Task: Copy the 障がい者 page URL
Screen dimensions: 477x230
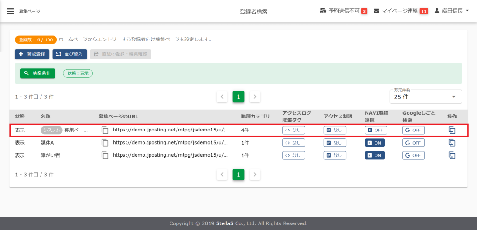Action: [x=105, y=155]
